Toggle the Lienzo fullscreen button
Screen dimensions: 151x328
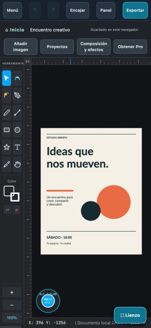click(x=130, y=315)
